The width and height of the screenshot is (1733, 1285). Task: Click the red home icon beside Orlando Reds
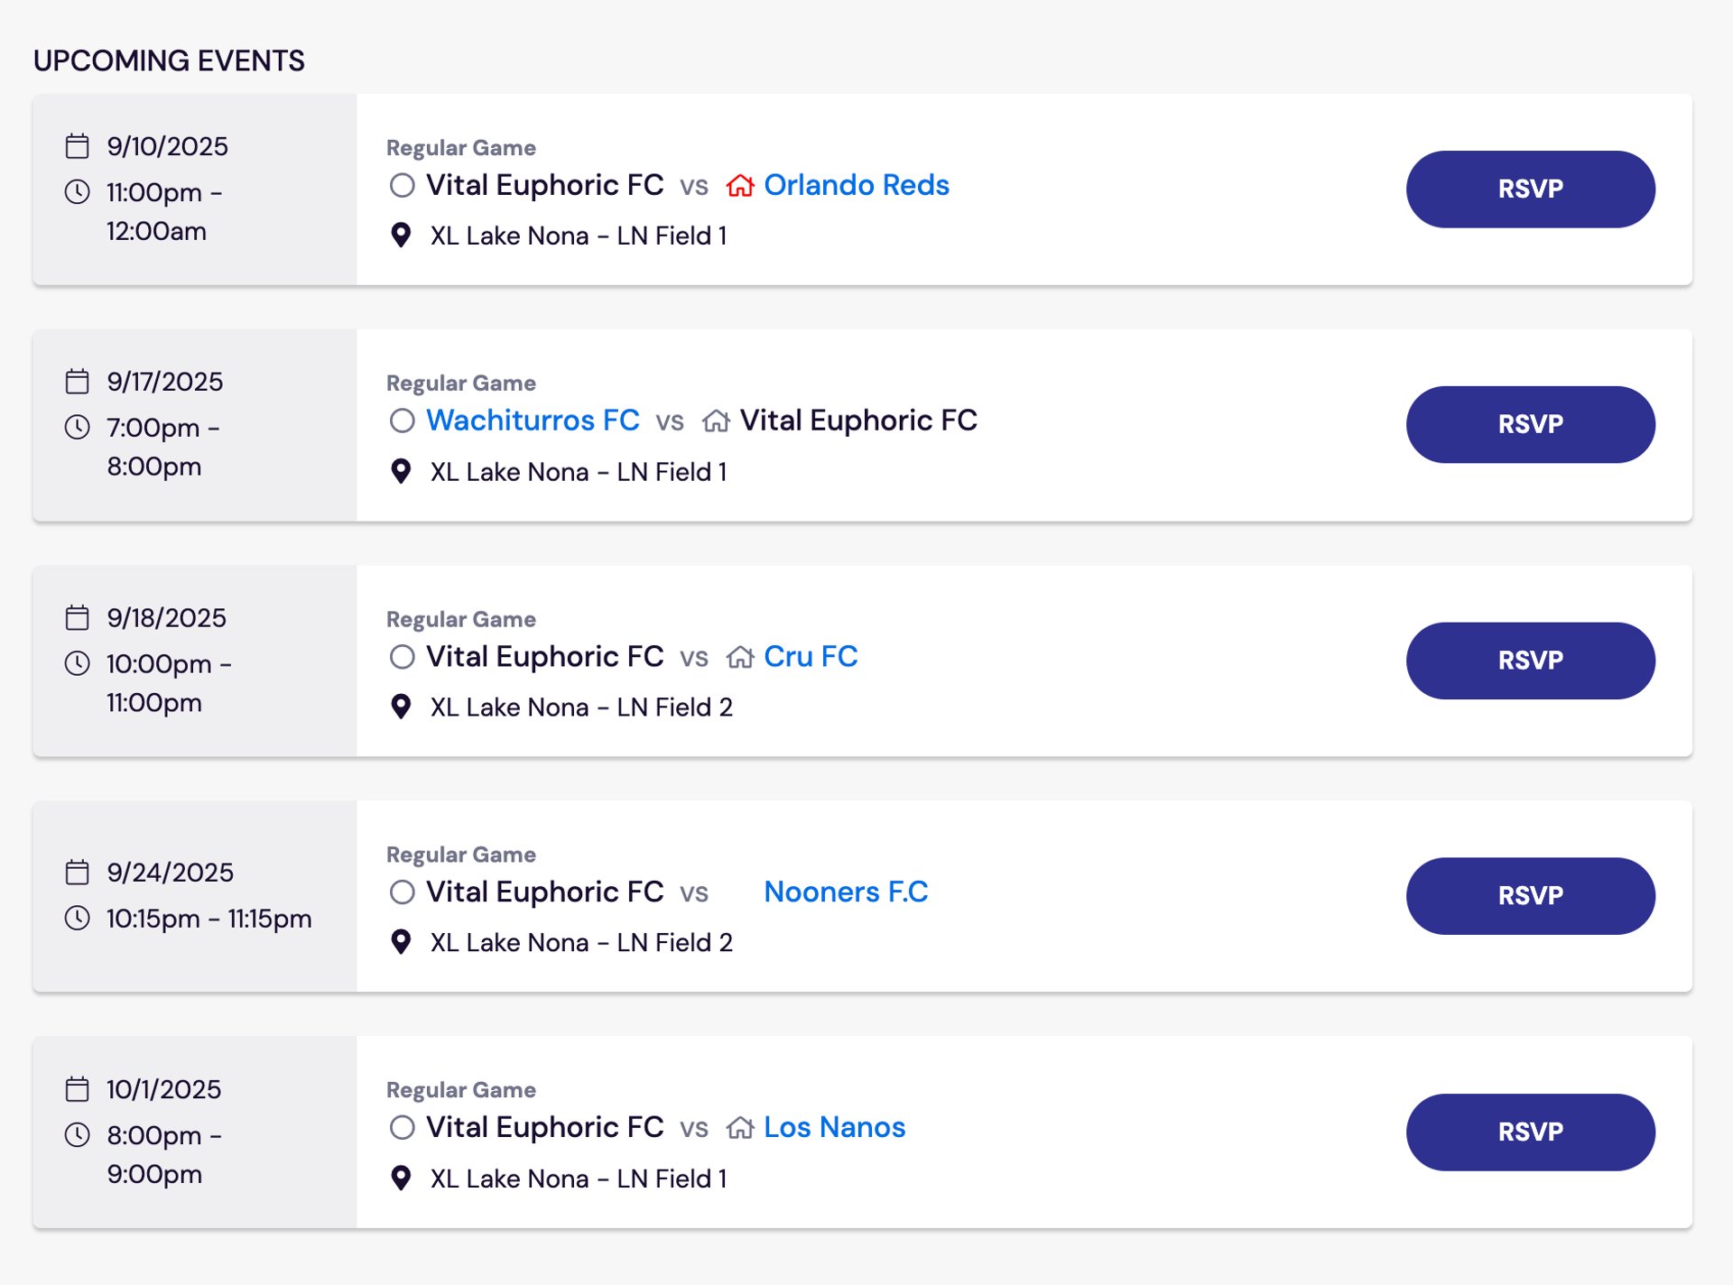tap(740, 185)
